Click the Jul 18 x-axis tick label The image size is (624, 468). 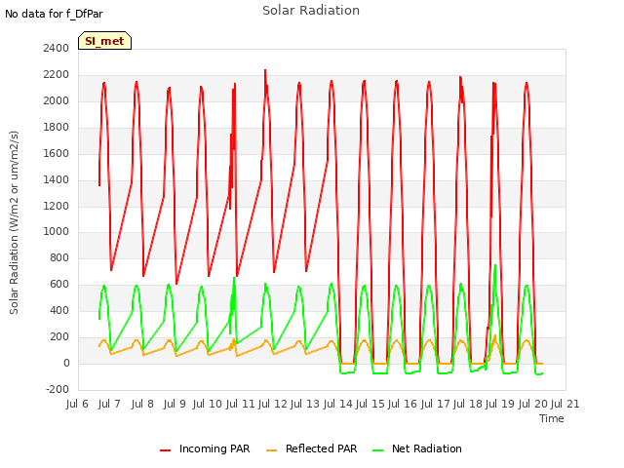point(468,404)
